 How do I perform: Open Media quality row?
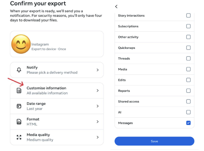pos(57,137)
